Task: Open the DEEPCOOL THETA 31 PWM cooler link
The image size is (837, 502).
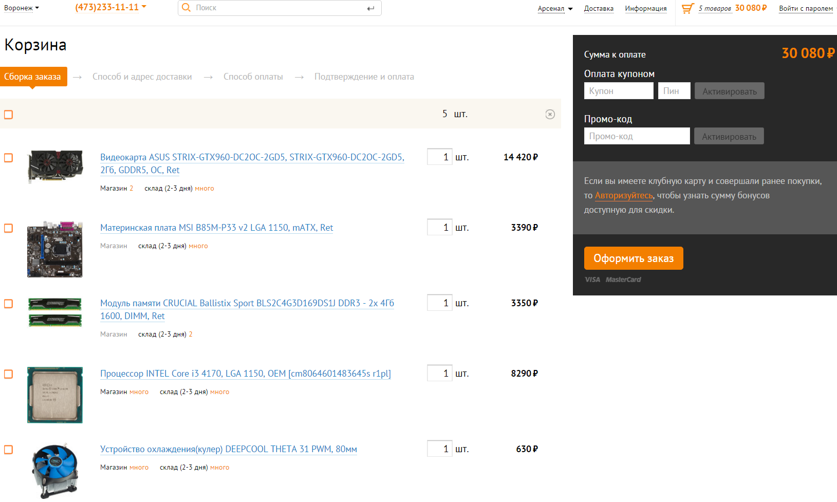Action: point(229,449)
